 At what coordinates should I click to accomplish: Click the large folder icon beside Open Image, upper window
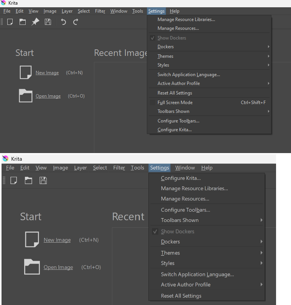pyautogui.click(x=26, y=96)
